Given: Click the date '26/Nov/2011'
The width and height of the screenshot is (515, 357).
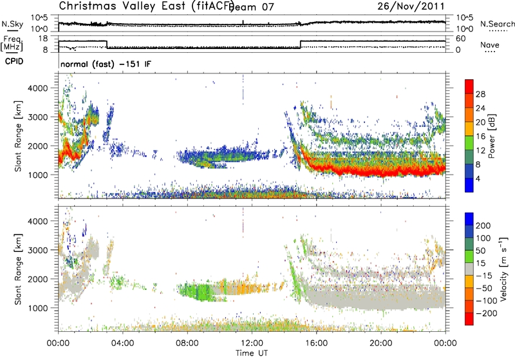Looking at the screenshot, I should [x=411, y=6].
